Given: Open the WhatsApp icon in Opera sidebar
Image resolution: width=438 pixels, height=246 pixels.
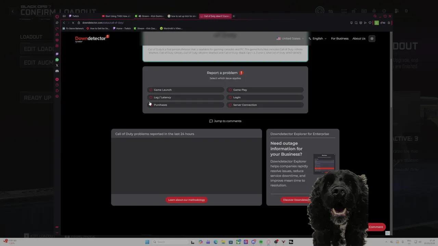Looking at the screenshot, I should [x=57, y=60].
